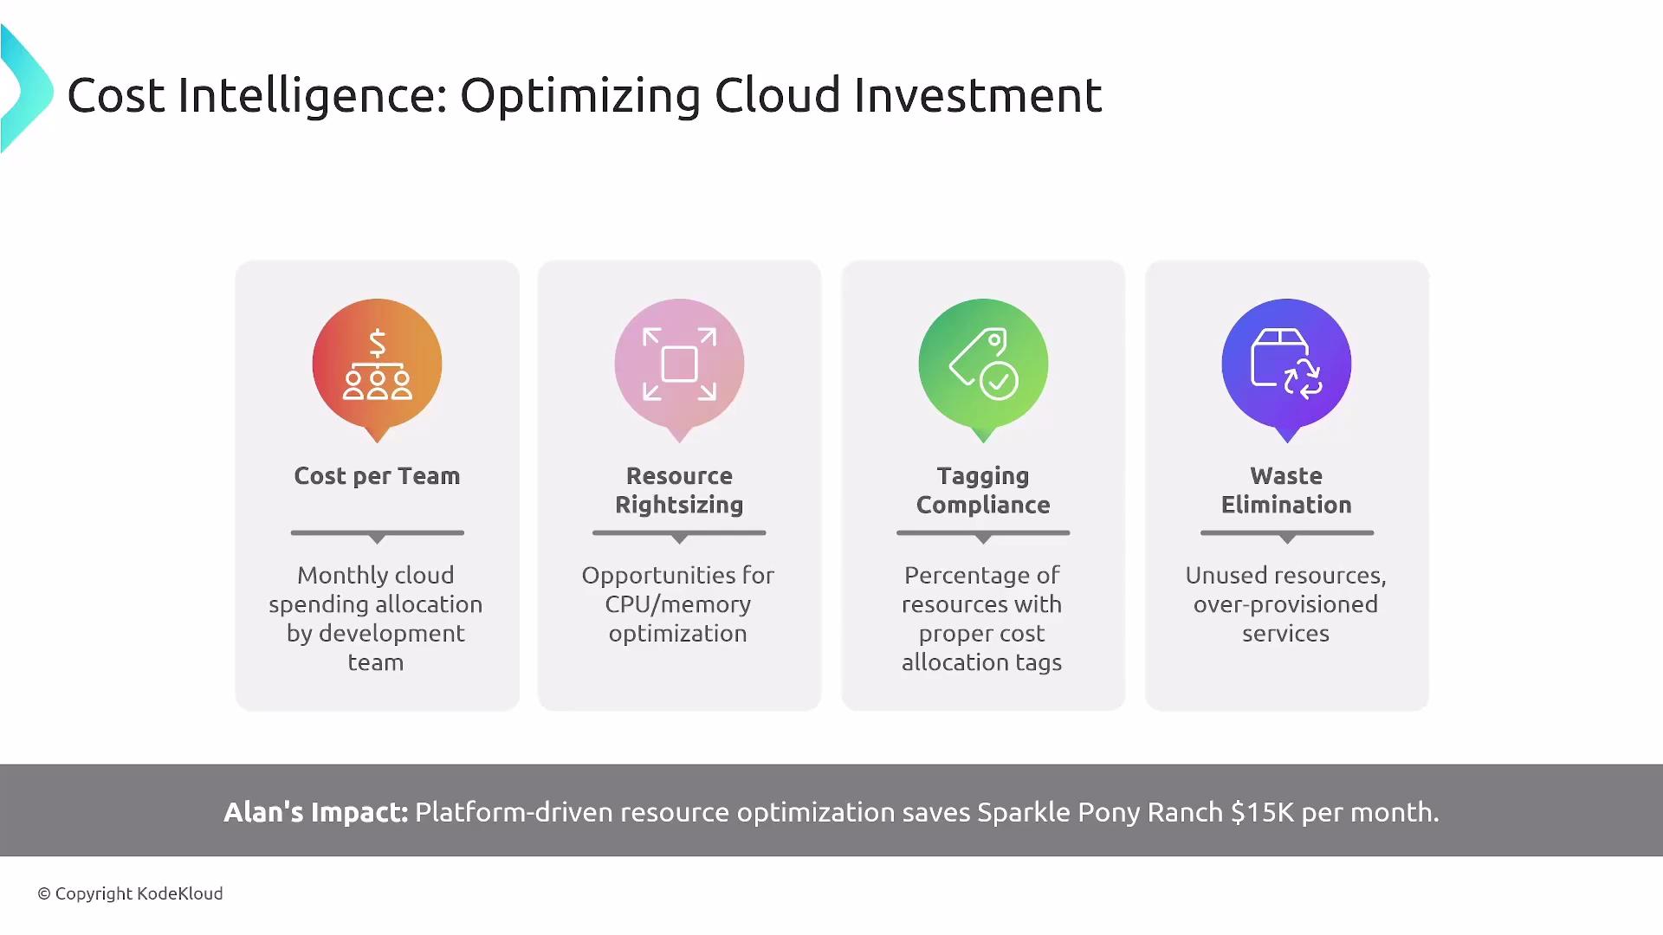This screenshot has width=1663, height=935.
Task: Click the 'Tagging Compliance' heading
Action: (983, 490)
